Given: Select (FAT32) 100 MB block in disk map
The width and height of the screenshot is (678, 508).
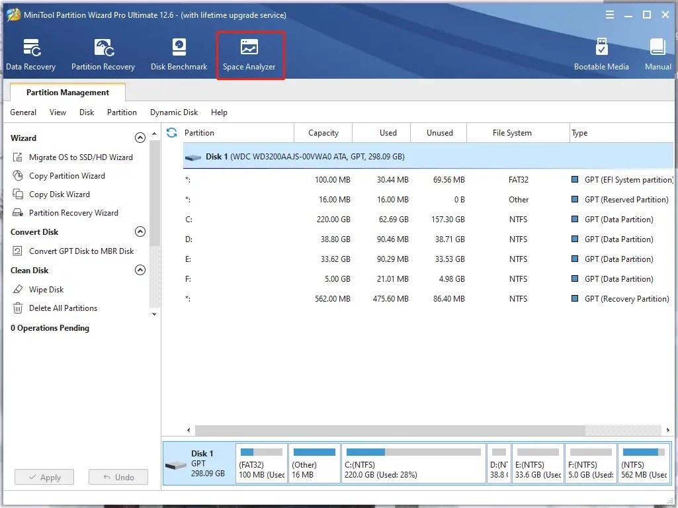Looking at the screenshot, I should coord(261,464).
